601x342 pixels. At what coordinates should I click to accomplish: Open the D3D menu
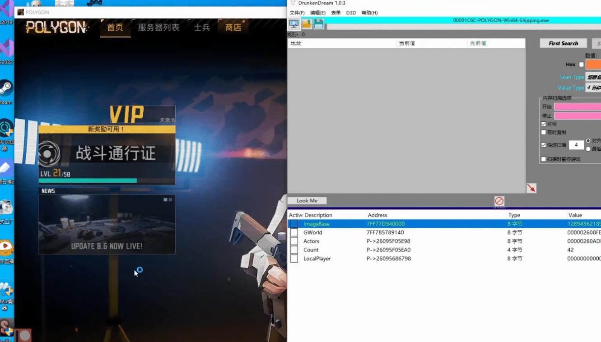pos(351,13)
